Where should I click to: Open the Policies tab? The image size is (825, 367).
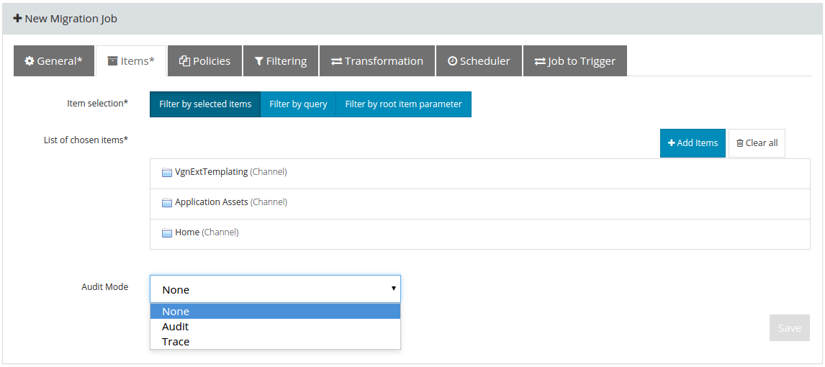click(204, 61)
